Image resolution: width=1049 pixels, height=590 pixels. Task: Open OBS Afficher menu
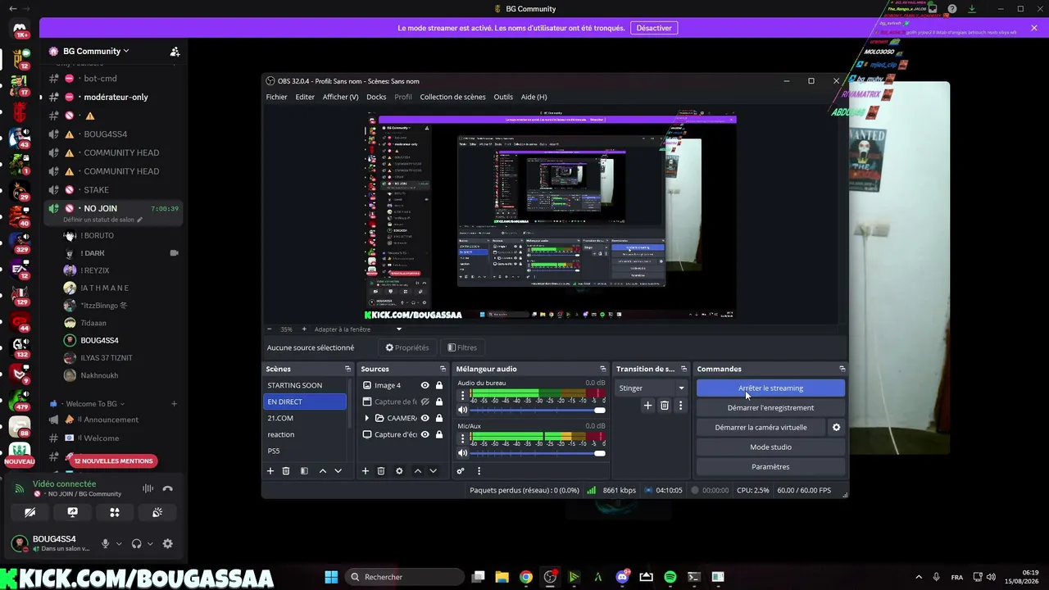pos(340,97)
